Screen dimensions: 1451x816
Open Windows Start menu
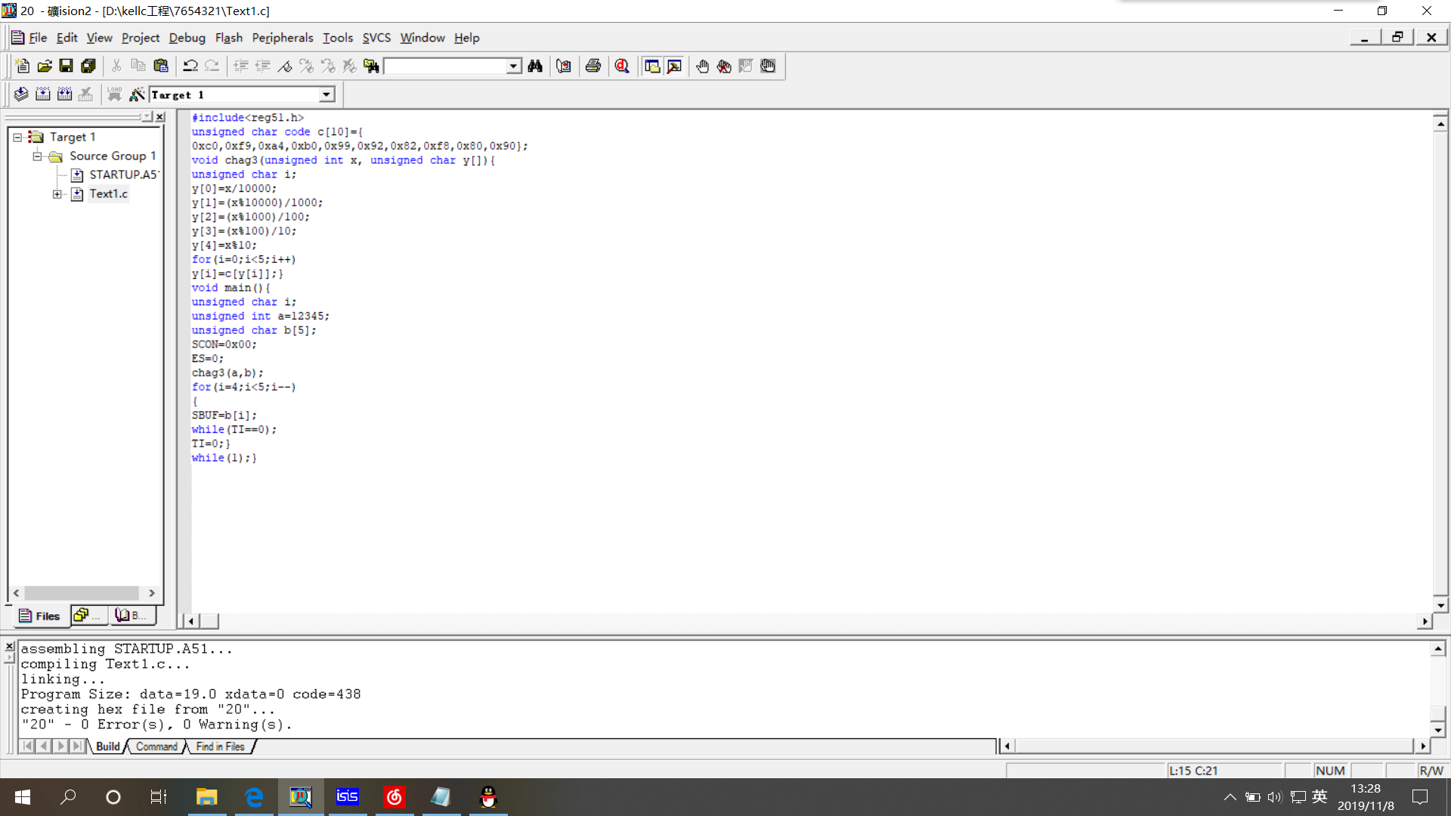23,797
